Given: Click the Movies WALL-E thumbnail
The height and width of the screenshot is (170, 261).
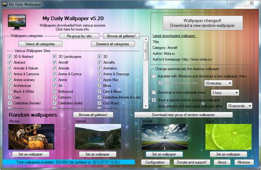Looking at the screenshot, I should pos(31,137).
